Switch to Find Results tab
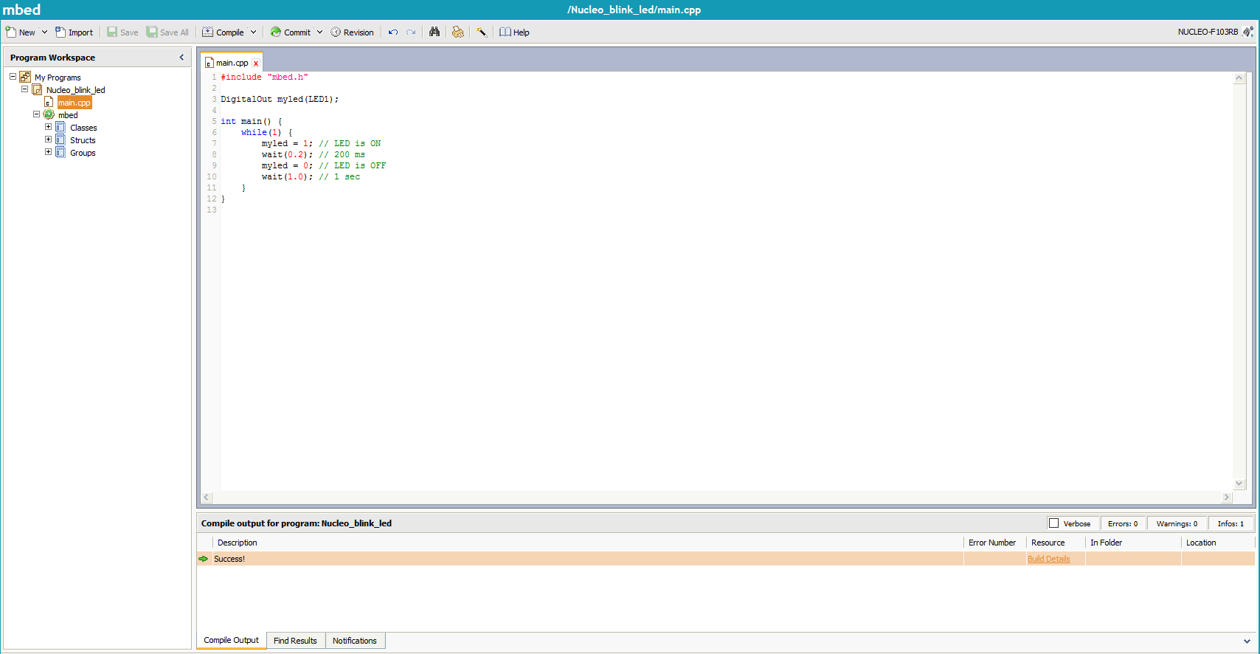1260x654 pixels. coord(295,641)
